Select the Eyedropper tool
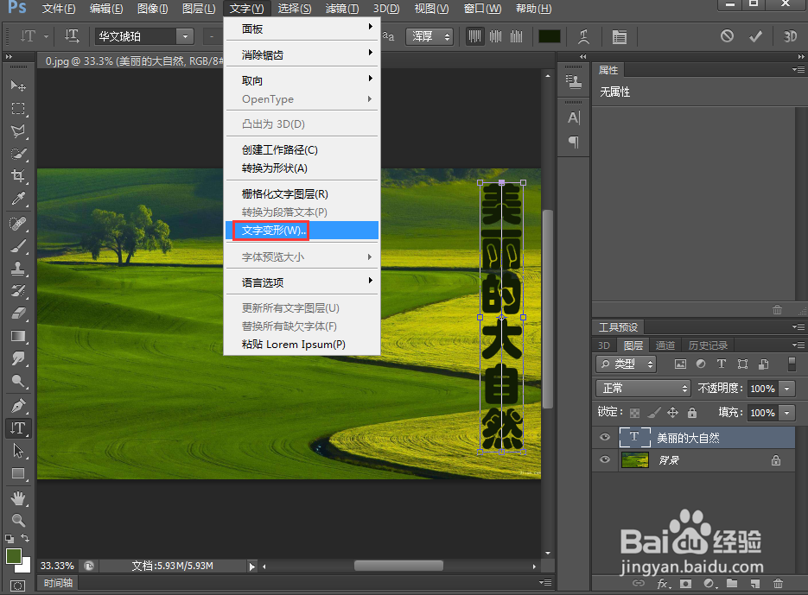The height and width of the screenshot is (595, 808). click(x=19, y=199)
